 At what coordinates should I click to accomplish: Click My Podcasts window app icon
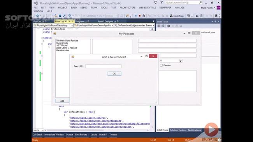55,34
